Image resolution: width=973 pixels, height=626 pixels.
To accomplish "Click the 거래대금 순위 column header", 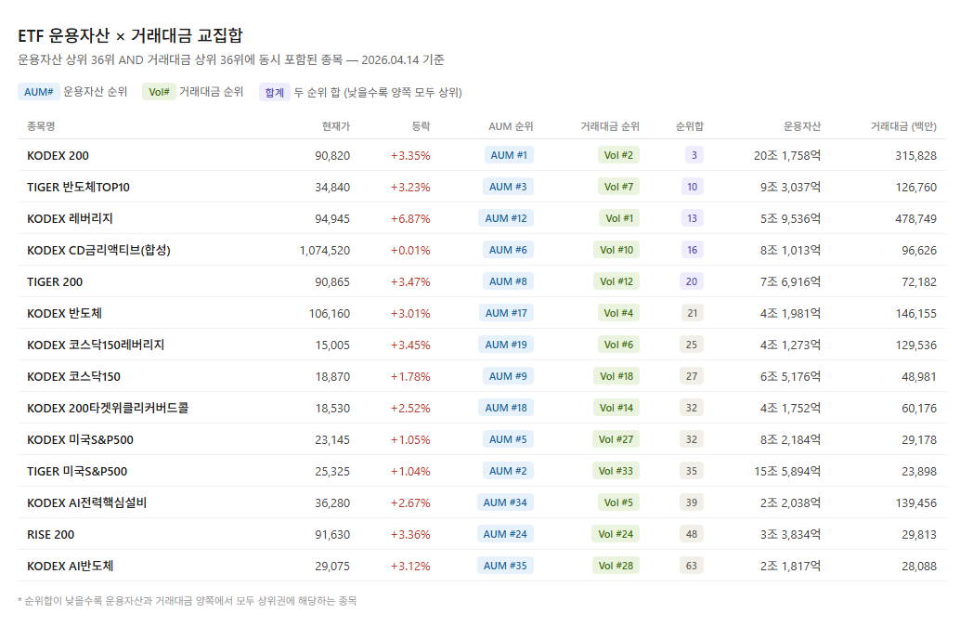I will tap(609, 126).
